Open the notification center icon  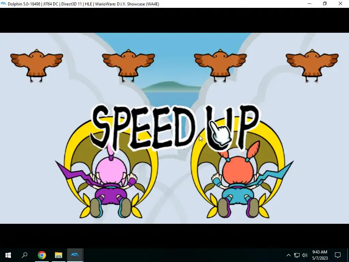(338, 255)
